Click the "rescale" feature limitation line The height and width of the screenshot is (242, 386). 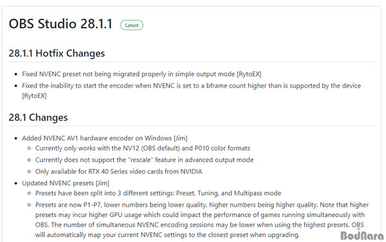tap(144, 160)
